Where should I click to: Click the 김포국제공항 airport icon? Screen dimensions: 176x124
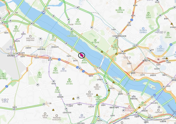11,47
